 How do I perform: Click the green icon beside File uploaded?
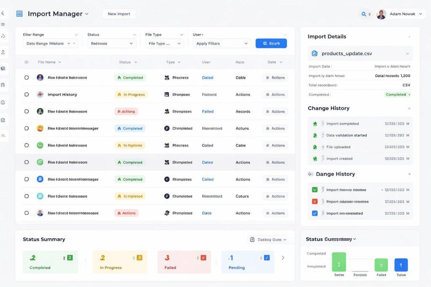point(314,147)
